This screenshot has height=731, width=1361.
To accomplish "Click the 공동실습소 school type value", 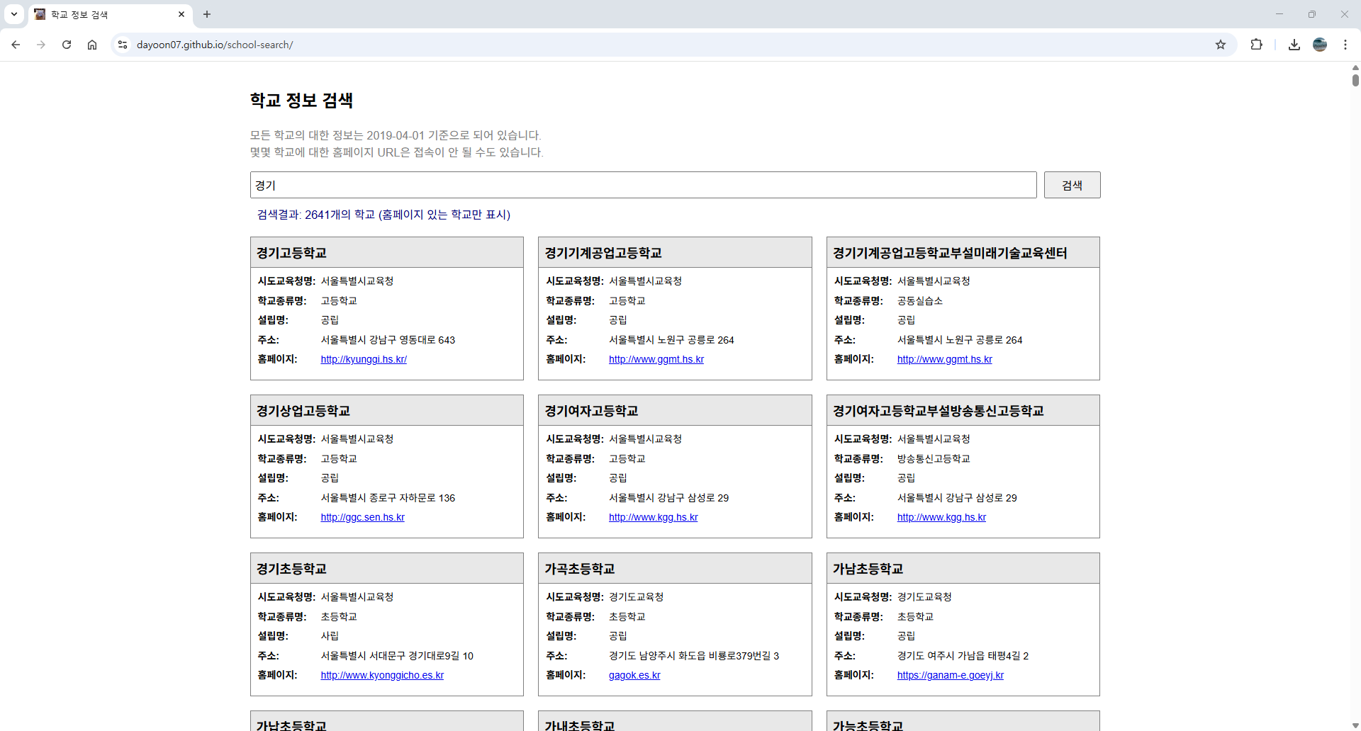I will click(x=919, y=301).
